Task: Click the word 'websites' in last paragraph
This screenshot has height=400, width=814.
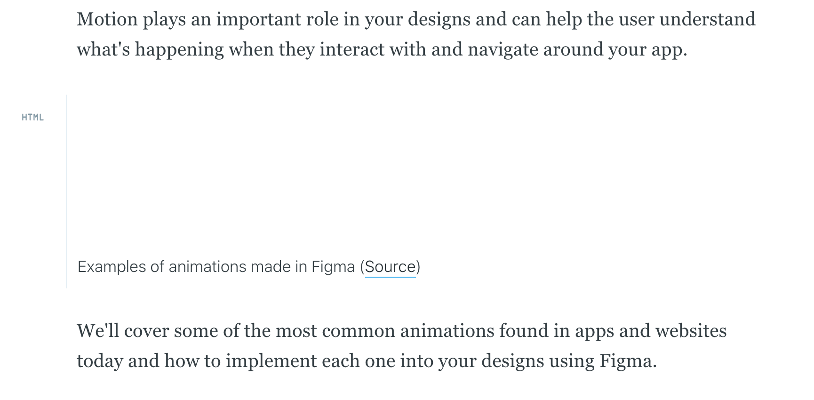Action: coord(691,331)
